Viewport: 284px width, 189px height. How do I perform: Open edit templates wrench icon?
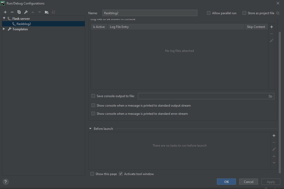coord(26,12)
